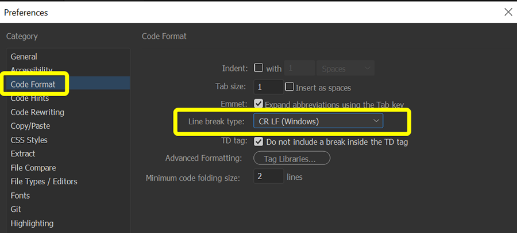
Task: Expand the Spaces indent unit dropdown
Action: tap(345, 68)
